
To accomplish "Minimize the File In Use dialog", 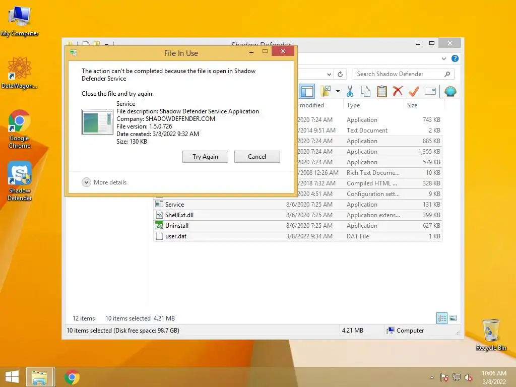I will (251, 52).
